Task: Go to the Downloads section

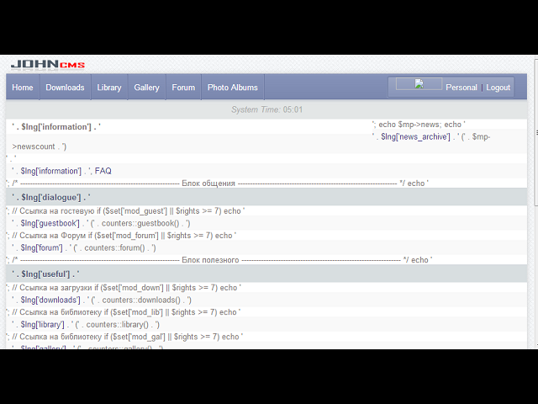Action: 66,88
